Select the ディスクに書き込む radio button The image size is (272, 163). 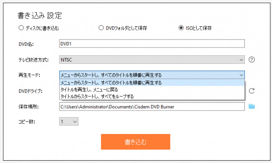click(x=21, y=28)
